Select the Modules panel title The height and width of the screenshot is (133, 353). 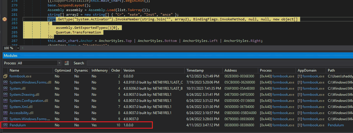[x=11, y=55]
